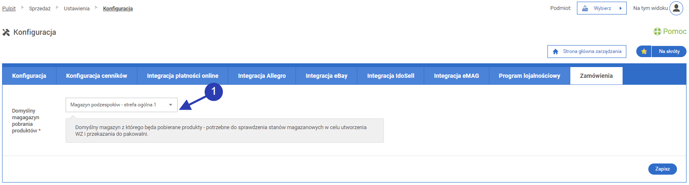
Task: Expand the default warehouse dropdown arrow
Action: pos(171,105)
